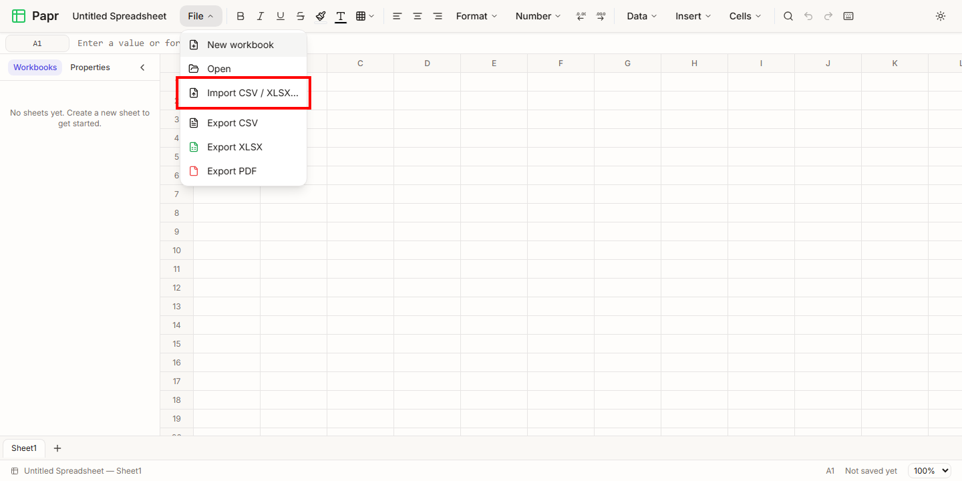This screenshot has width=962, height=481.
Task: Select row 7 header
Action: (x=176, y=194)
